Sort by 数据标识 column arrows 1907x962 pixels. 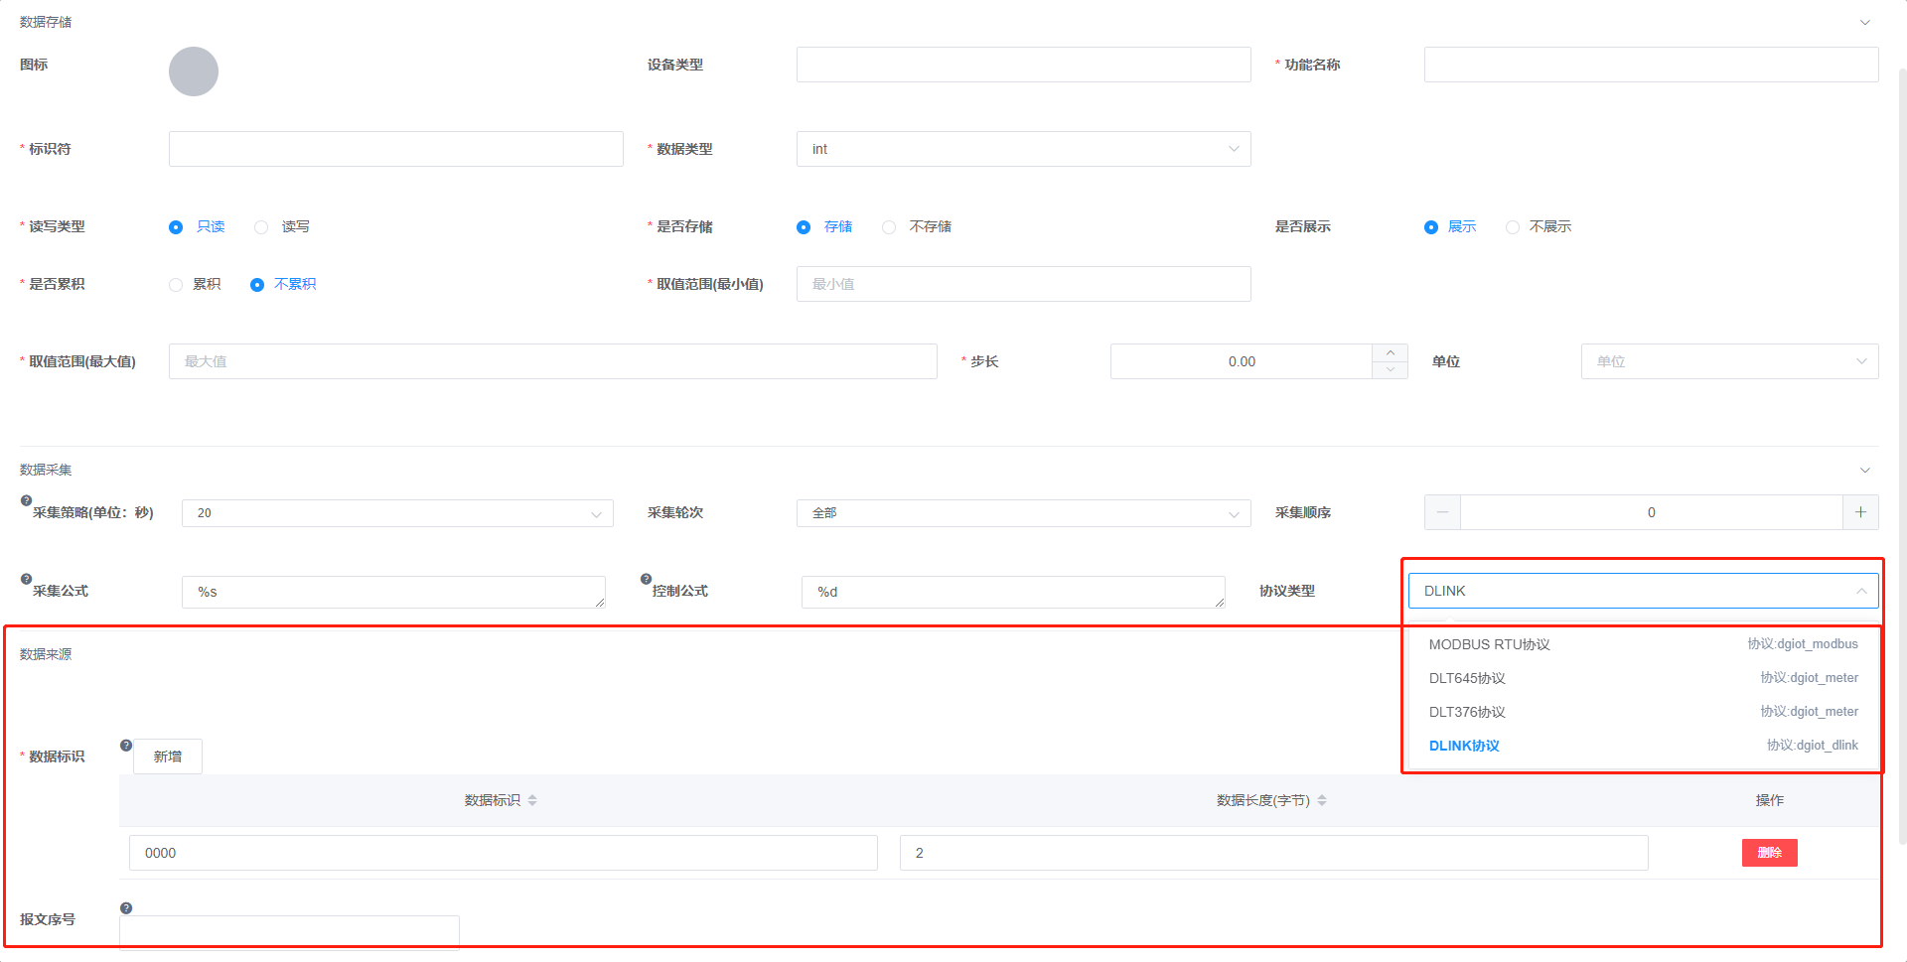tap(532, 800)
